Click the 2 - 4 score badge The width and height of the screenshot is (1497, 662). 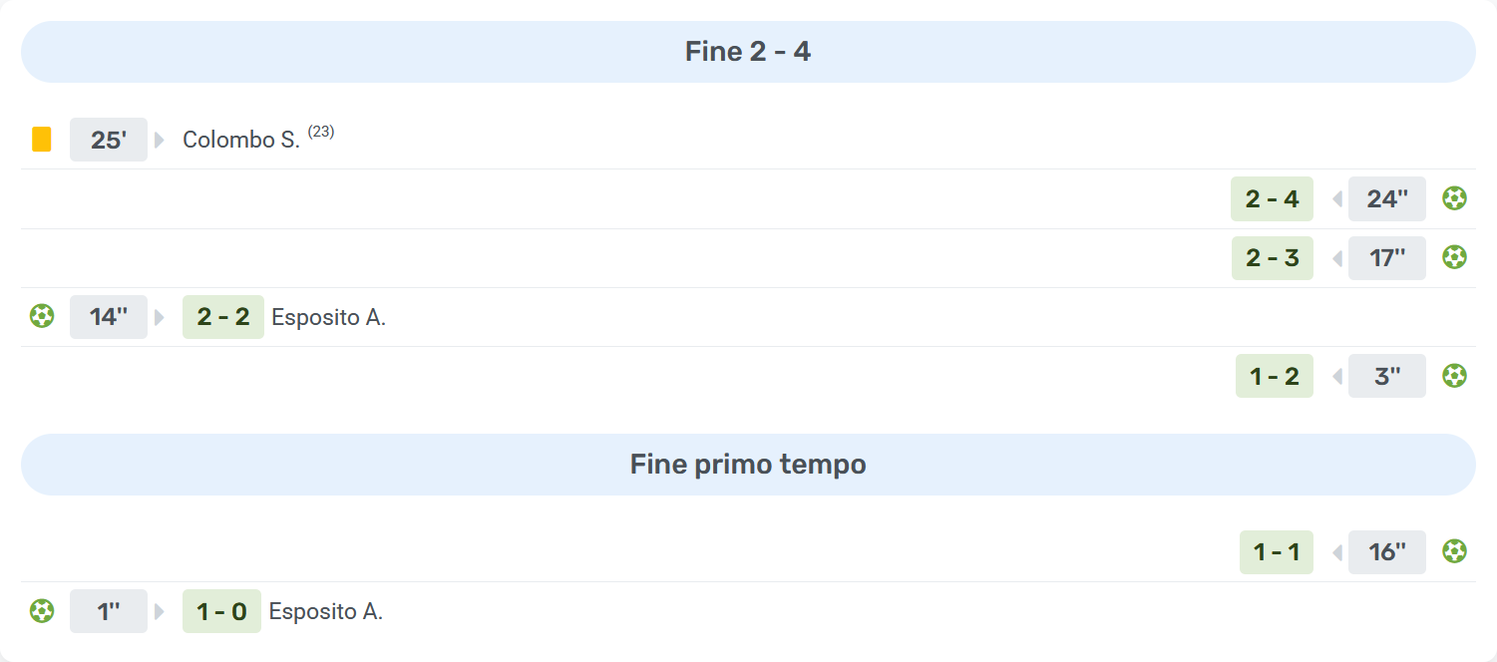(1272, 198)
